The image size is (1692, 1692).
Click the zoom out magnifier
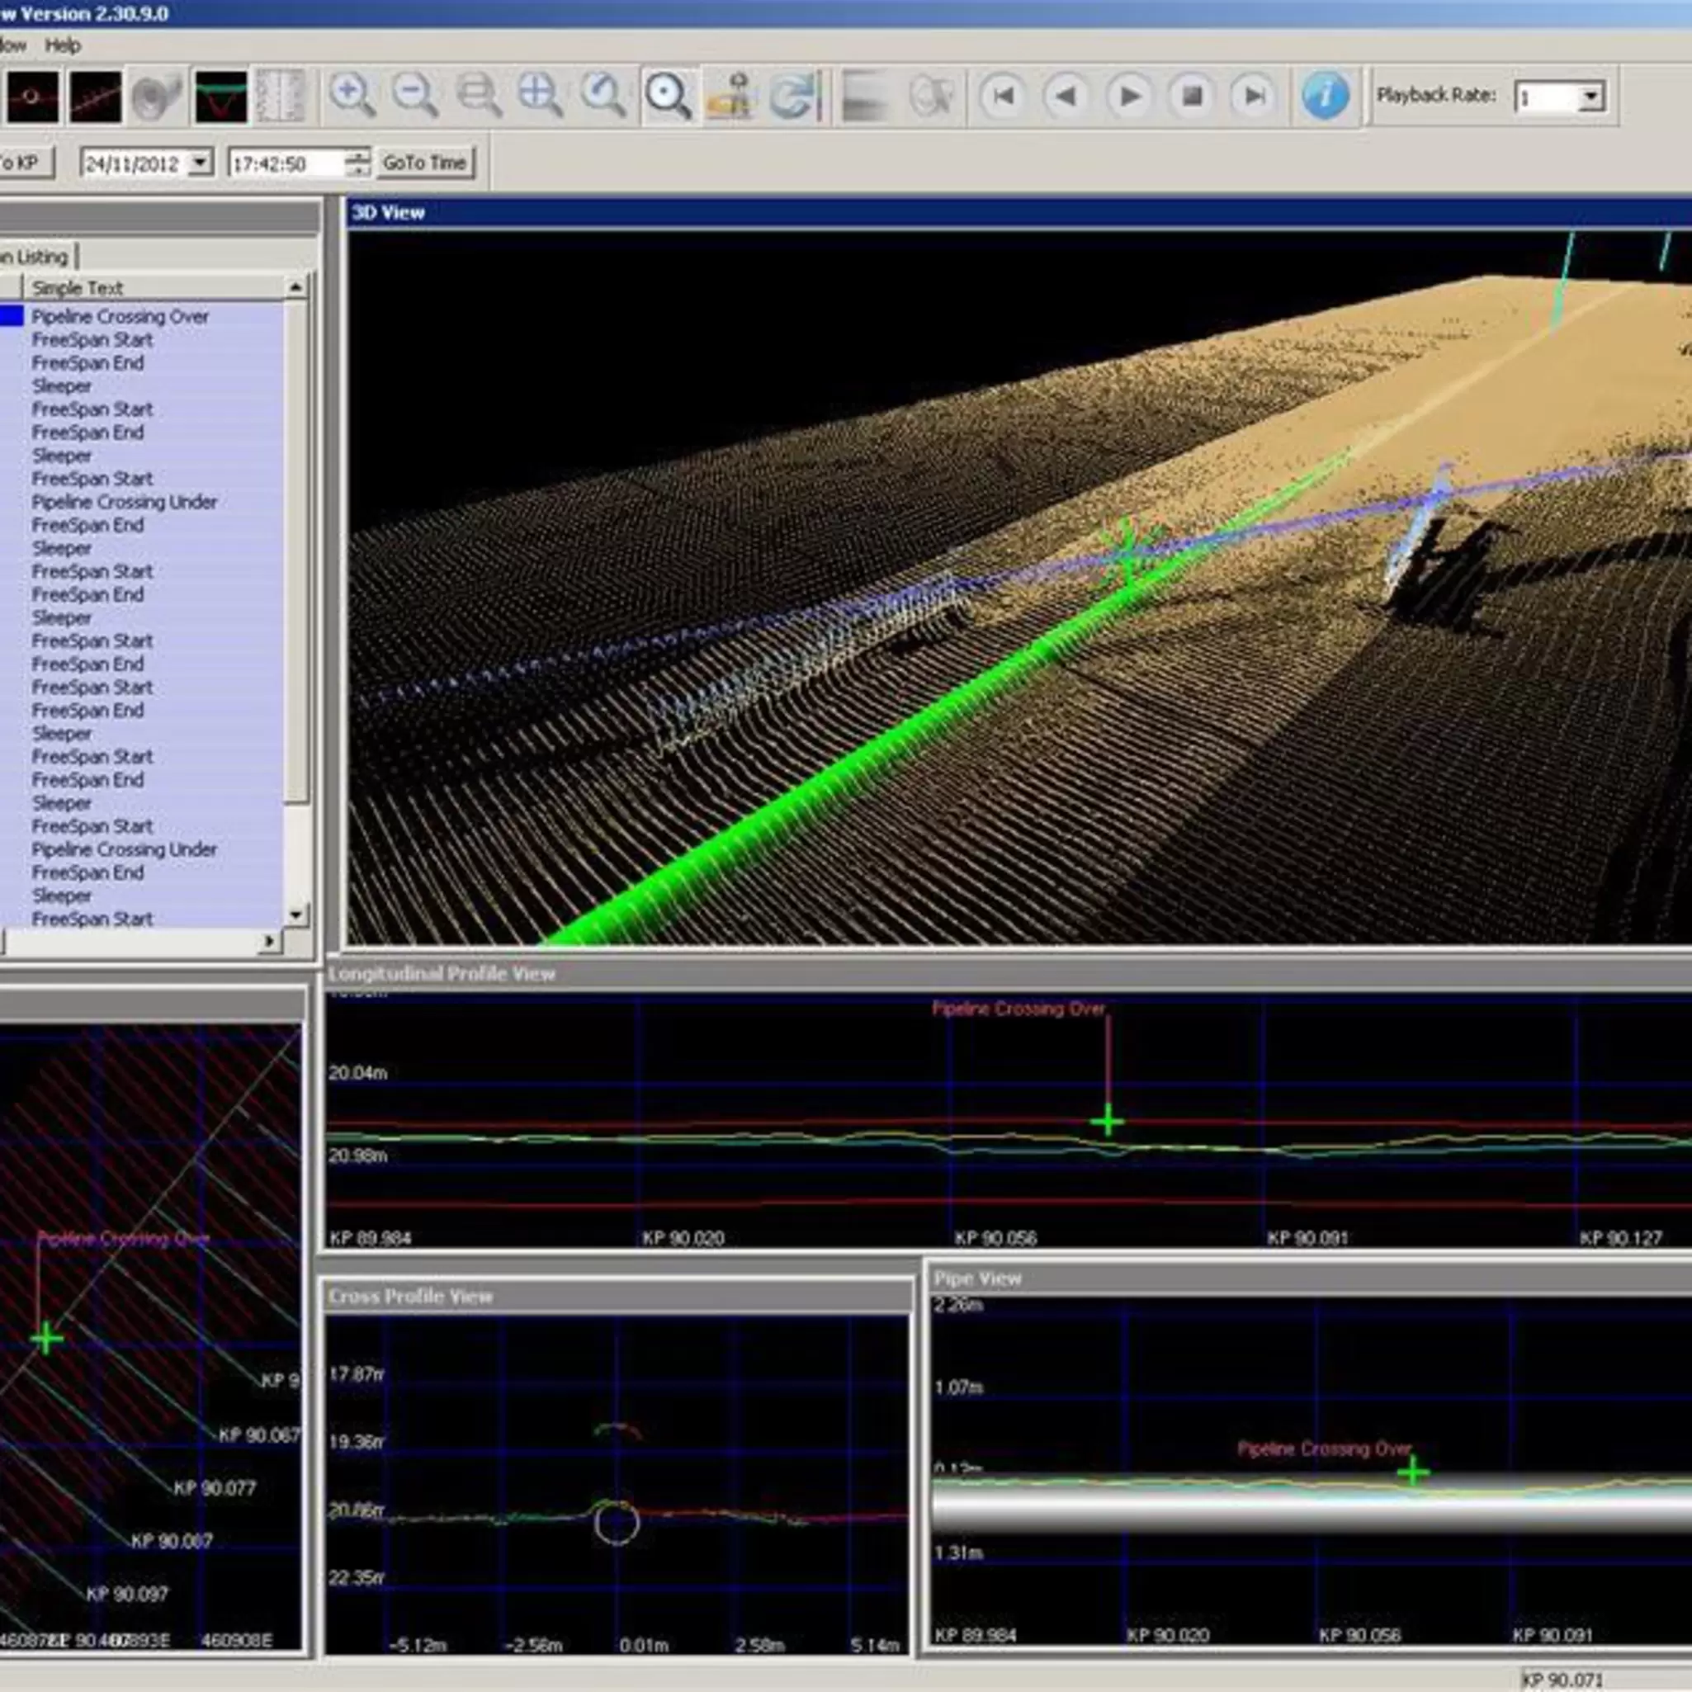tap(415, 96)
